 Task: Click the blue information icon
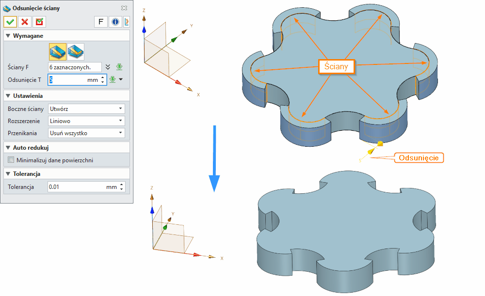115,22
